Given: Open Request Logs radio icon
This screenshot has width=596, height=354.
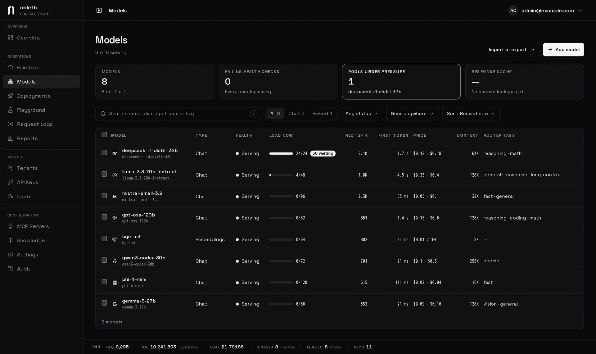Looking at the screenshot, I should point(11,124).
